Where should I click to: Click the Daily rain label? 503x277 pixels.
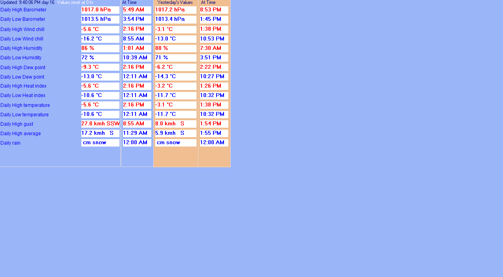pos(10,143)
